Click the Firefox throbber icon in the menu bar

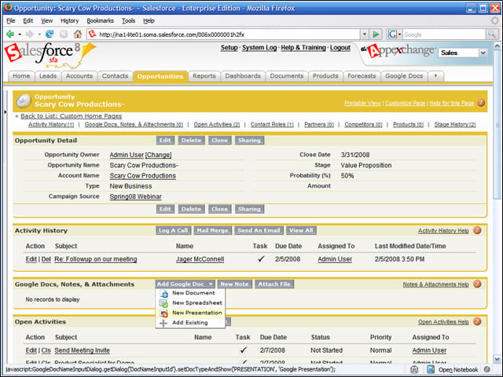point(495,20)
